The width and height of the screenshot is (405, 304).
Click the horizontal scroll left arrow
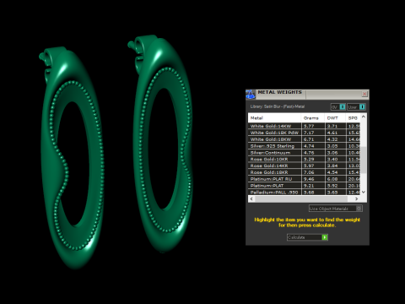(x=251, y=199)
